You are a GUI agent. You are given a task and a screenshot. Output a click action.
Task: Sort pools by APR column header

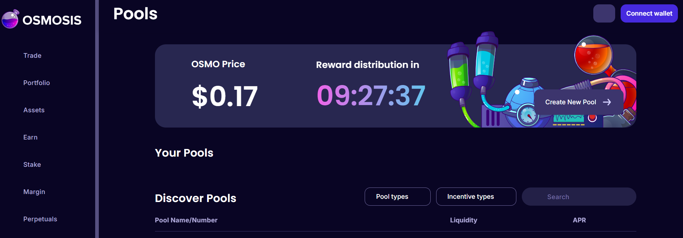point(579,220)
